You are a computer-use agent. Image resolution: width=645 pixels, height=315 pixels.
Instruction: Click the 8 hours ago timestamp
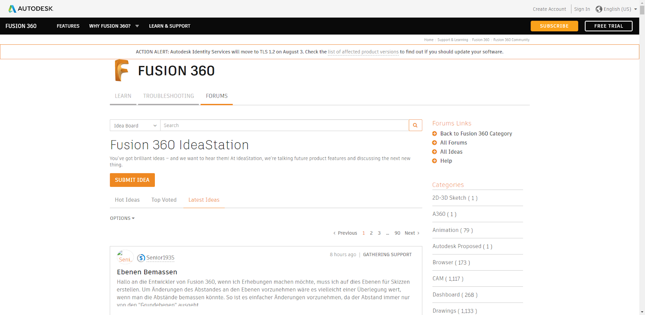pyautogui.click(x=343, y=255)
